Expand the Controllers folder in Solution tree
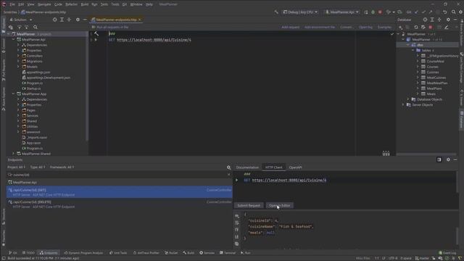Screen dimensions: 464x261 (x=18, y=56)
